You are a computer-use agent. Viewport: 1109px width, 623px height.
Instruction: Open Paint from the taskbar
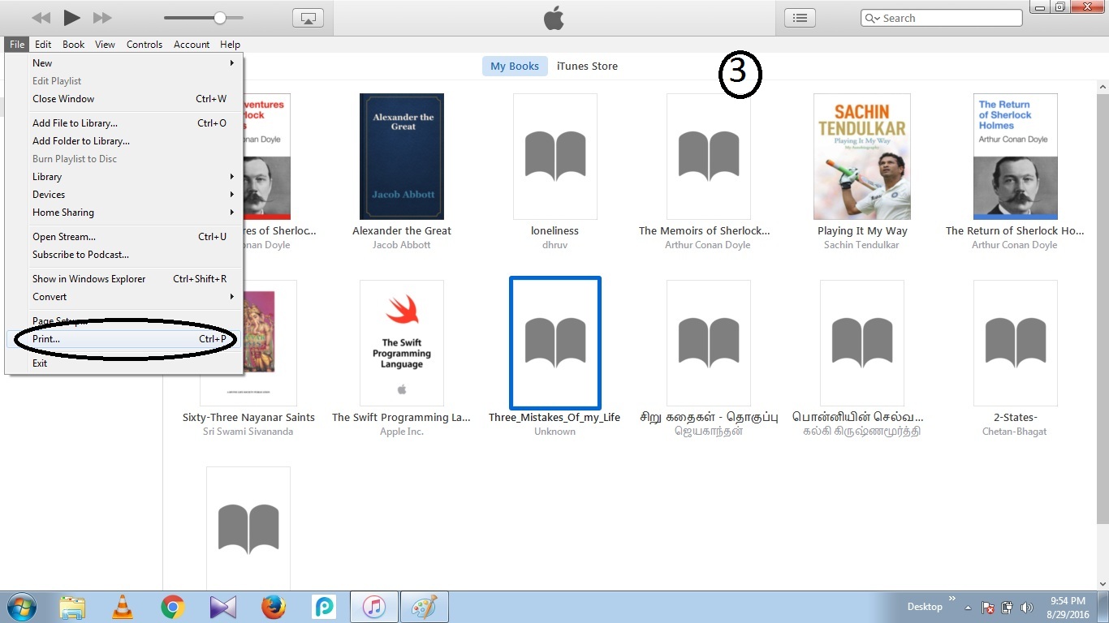click(424, 607)
